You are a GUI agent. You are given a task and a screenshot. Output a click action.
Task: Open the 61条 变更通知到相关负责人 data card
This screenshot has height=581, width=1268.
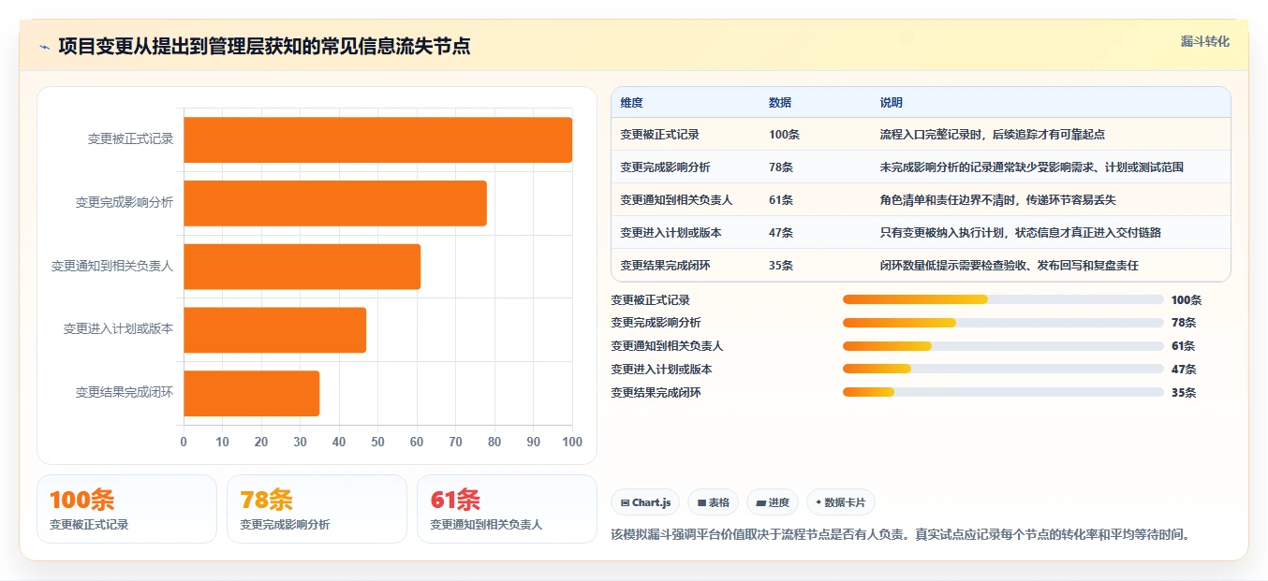[x=507, y=509]
